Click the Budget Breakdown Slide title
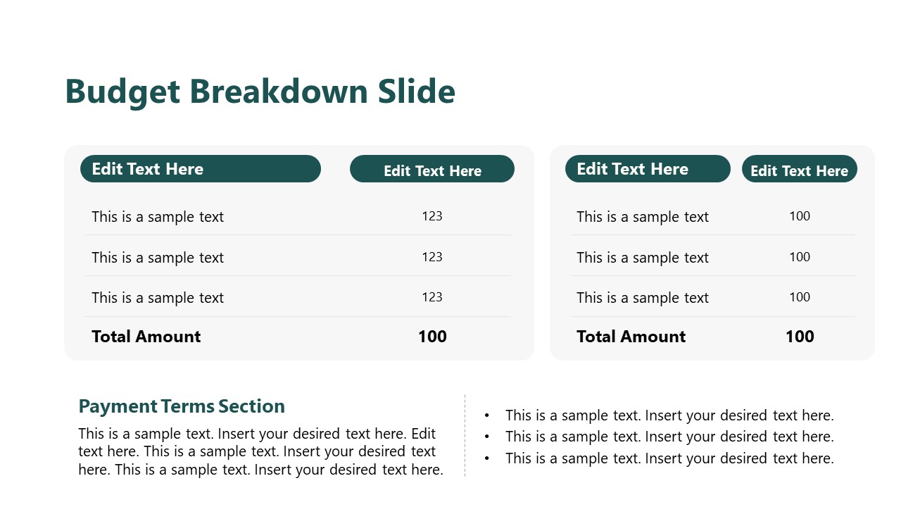The image size is (901, 507). (x=260, y=92)
